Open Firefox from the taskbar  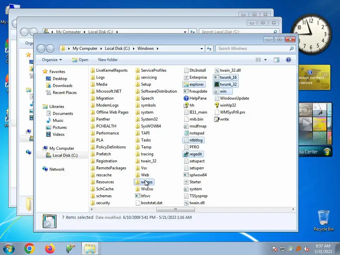tap(50, 248)
